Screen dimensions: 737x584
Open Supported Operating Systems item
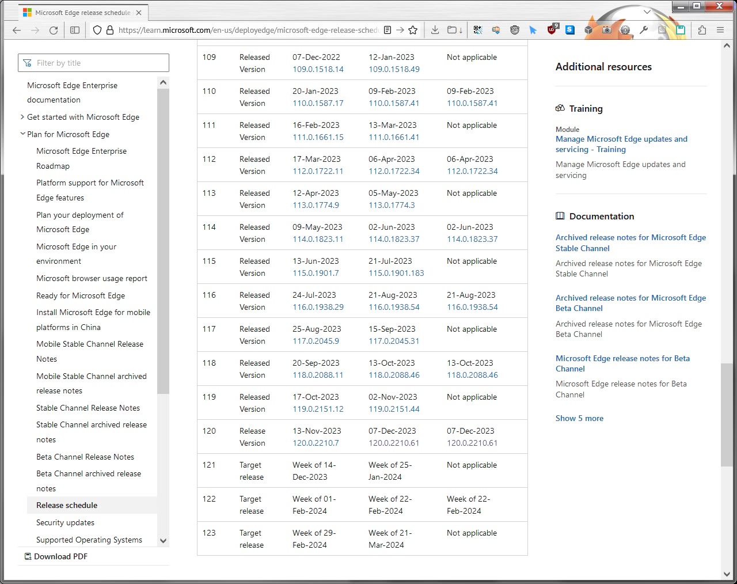pyautogui.click(x=89, y=540)
